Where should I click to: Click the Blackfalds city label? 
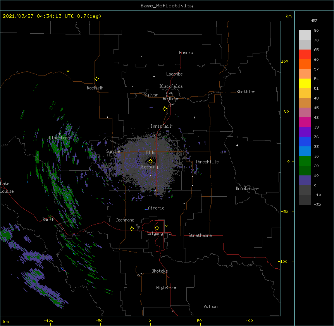tap(171, 86)
